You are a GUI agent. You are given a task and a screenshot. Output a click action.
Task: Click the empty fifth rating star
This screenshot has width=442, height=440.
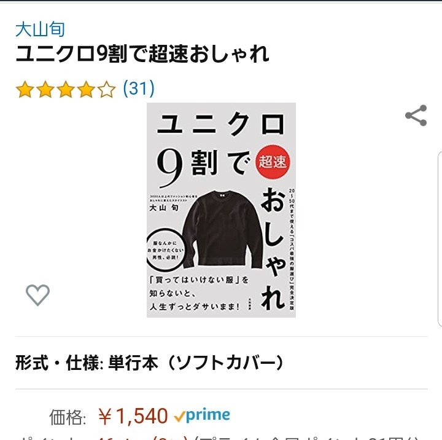click(x=107, y=90)
